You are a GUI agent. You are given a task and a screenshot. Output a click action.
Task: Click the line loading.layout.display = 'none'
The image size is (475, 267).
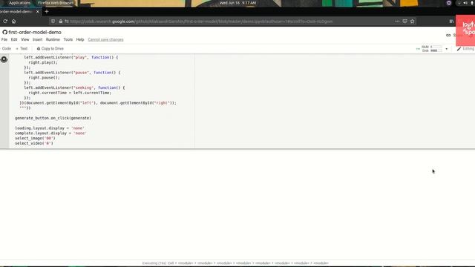click(x=50, y=128)
